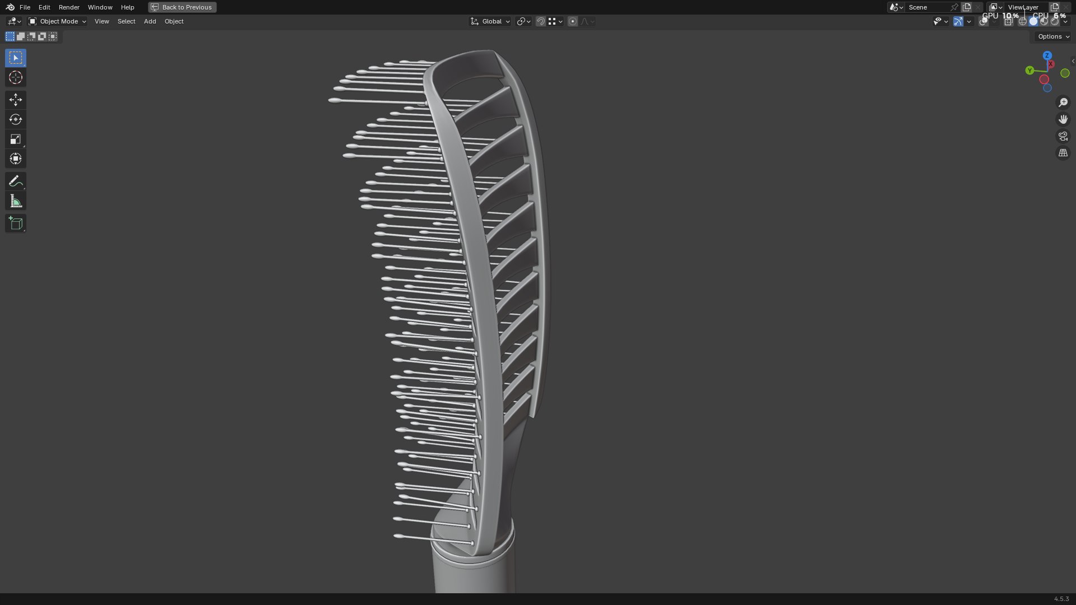Pin the Scene with pushpin icon

954,7
